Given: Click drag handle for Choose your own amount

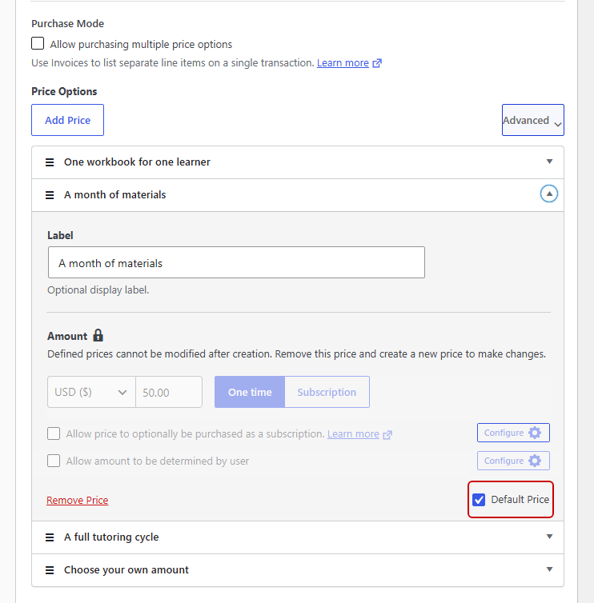Looking at the screenshot, I should coord(50,570).
